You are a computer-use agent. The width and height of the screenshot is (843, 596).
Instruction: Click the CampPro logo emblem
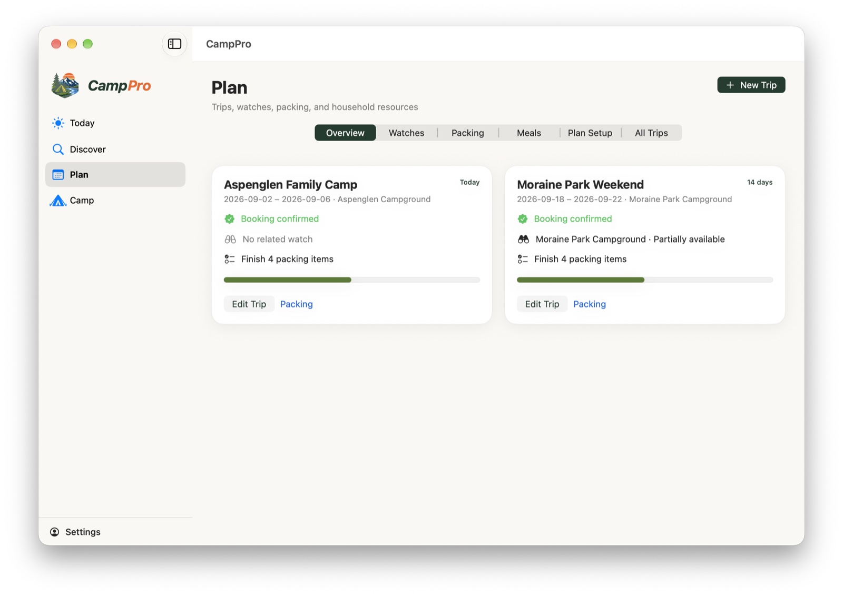[x=65, y=85]
